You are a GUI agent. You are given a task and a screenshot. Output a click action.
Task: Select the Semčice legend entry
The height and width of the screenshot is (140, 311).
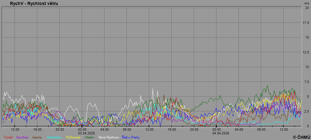[x=22, y=137]
